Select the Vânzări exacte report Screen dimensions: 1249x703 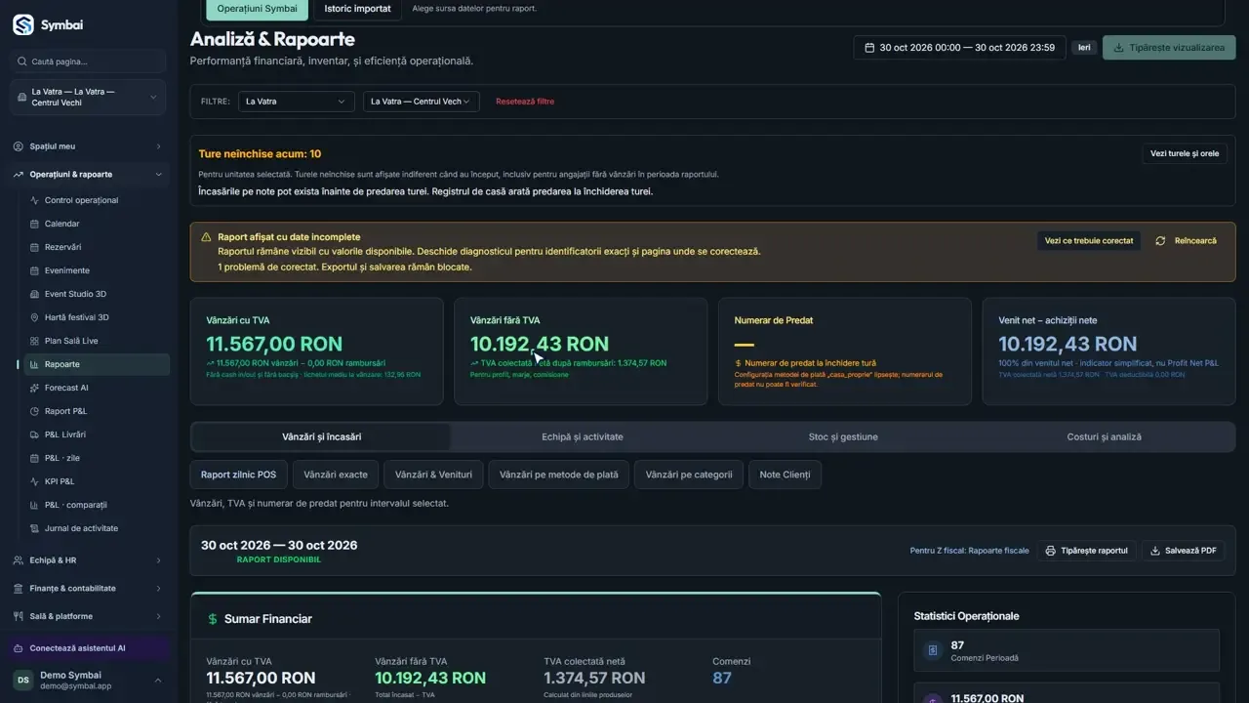(x=336, y=476)
